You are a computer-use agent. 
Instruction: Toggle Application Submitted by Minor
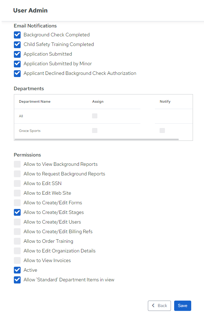click(x=17, y=64)
